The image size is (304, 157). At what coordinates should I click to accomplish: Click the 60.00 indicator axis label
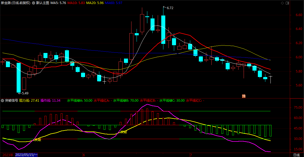(298, 118)
